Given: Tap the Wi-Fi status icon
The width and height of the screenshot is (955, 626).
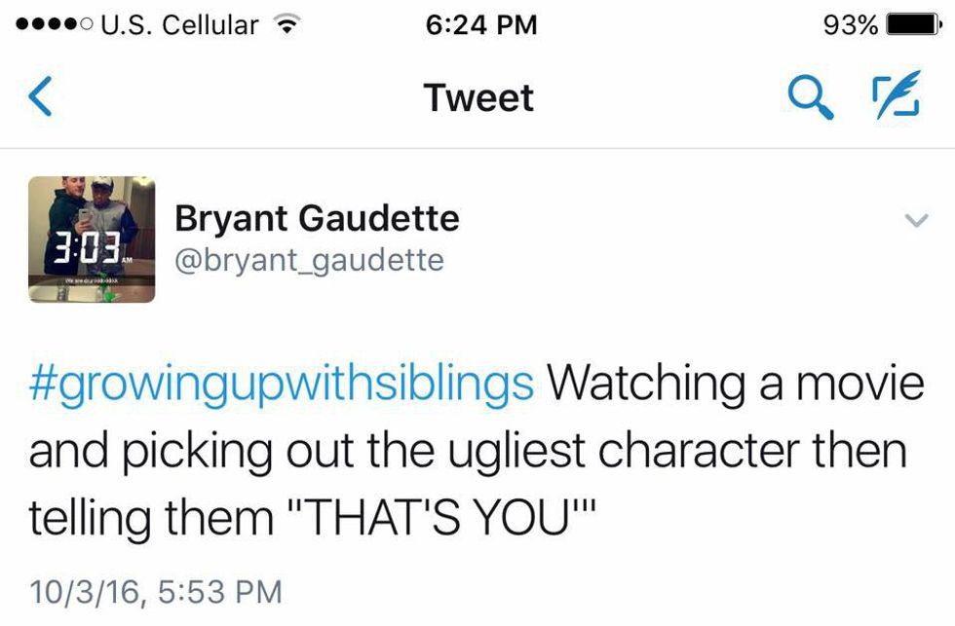Looking at the screenshot, I should click(x=286, y=24).
